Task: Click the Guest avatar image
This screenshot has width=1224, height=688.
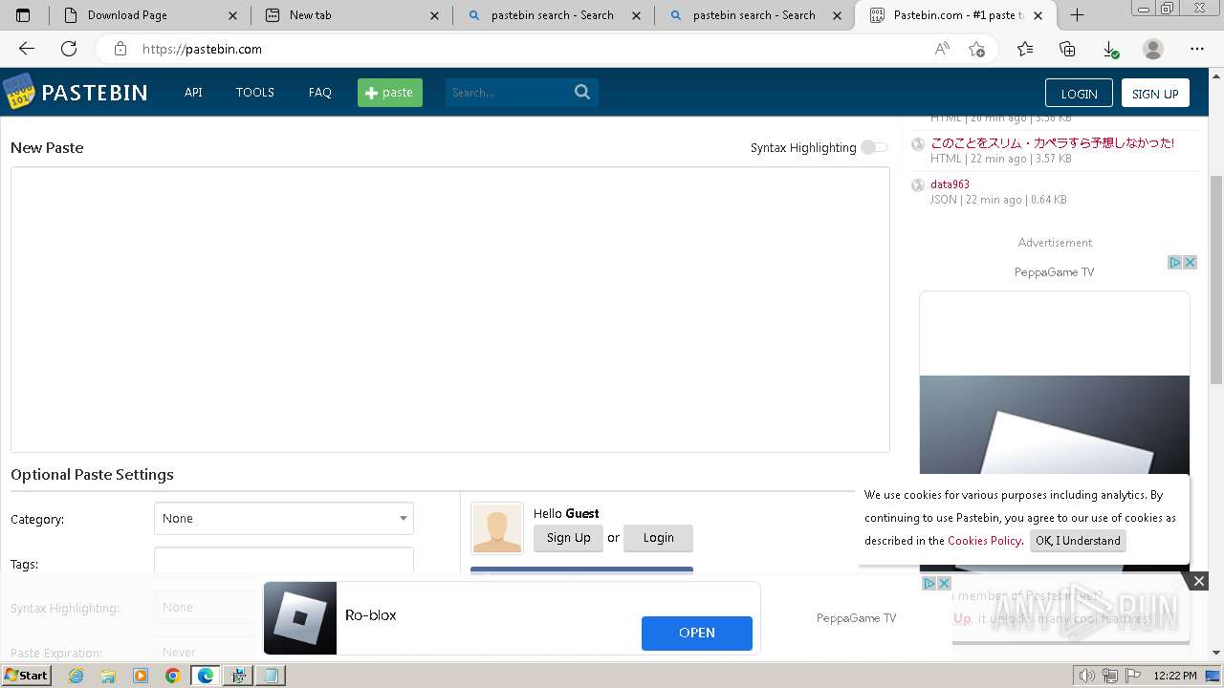Action: pyautogui.click(x=497, y=528)
